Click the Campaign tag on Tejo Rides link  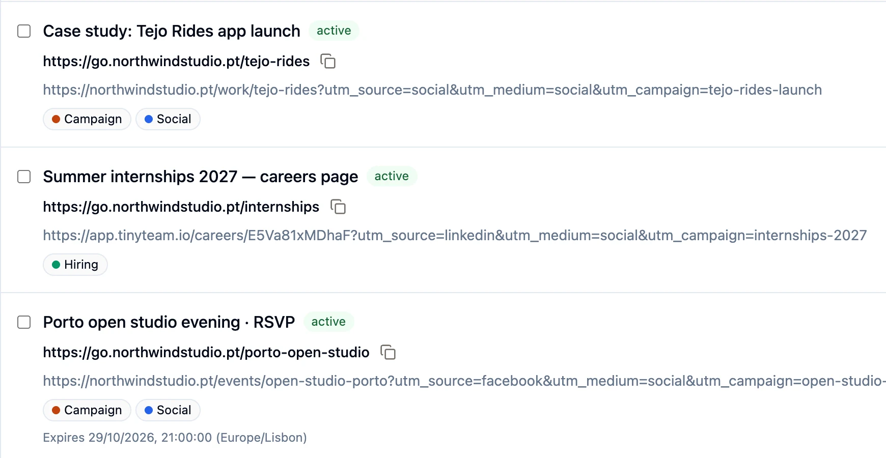(x=87, y=119)
